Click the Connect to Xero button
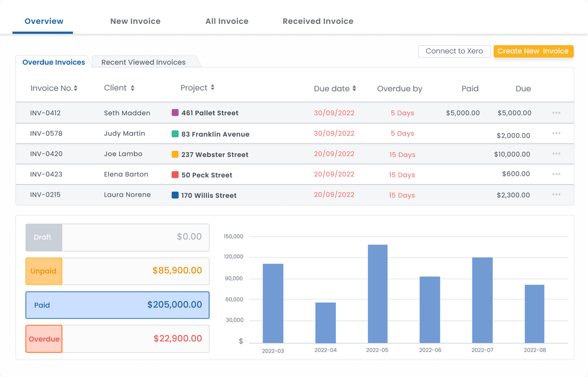 click(454, 51)
